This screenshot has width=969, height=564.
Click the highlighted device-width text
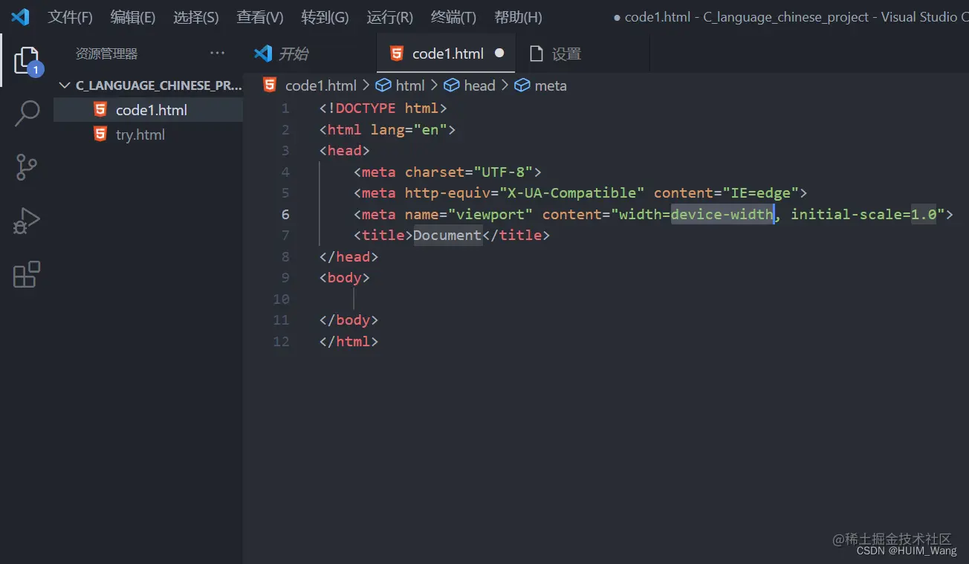click(x=722, y=214)
